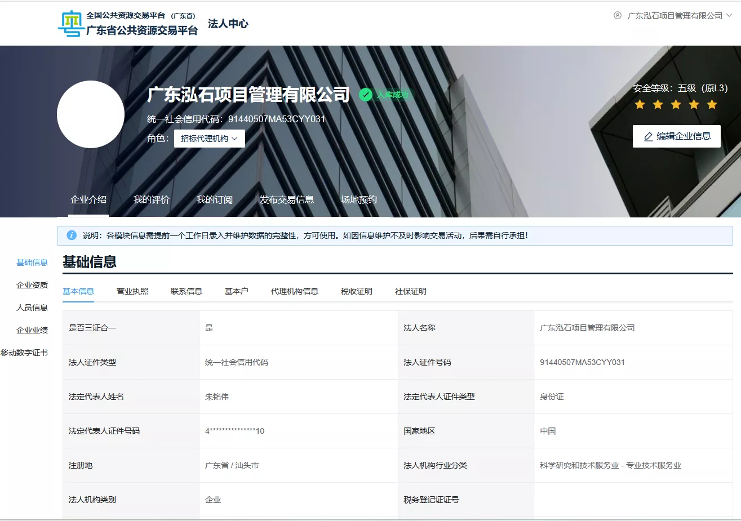Click the legal representative name 朱铭伟
This screenshot has width=741, height=521.
tap(217, 397)
